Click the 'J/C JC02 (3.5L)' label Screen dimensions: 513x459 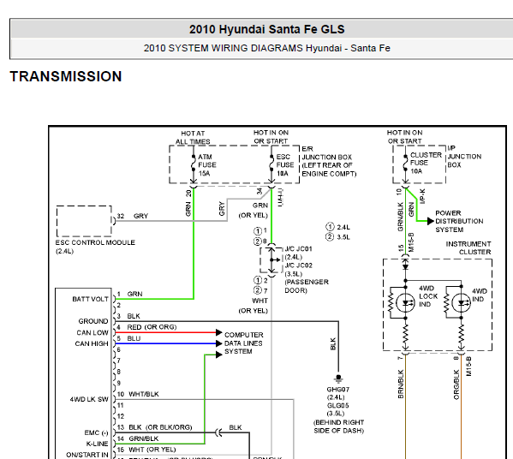tap(298, 270)
